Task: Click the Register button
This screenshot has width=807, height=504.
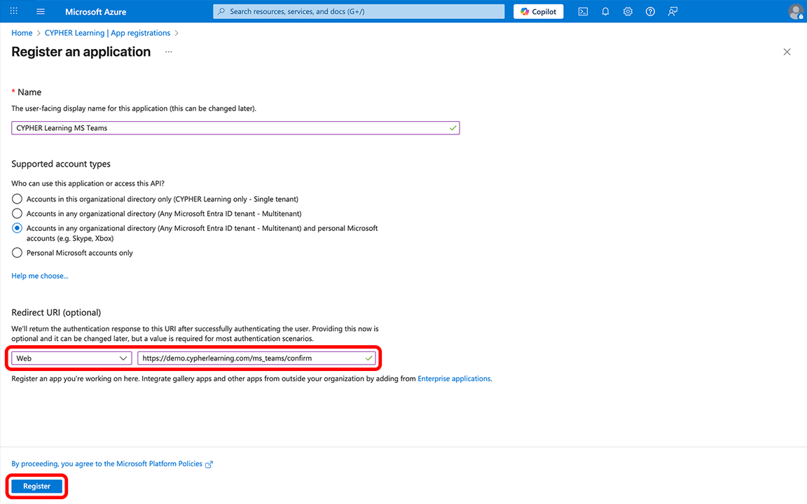Action: click(36, 486)
